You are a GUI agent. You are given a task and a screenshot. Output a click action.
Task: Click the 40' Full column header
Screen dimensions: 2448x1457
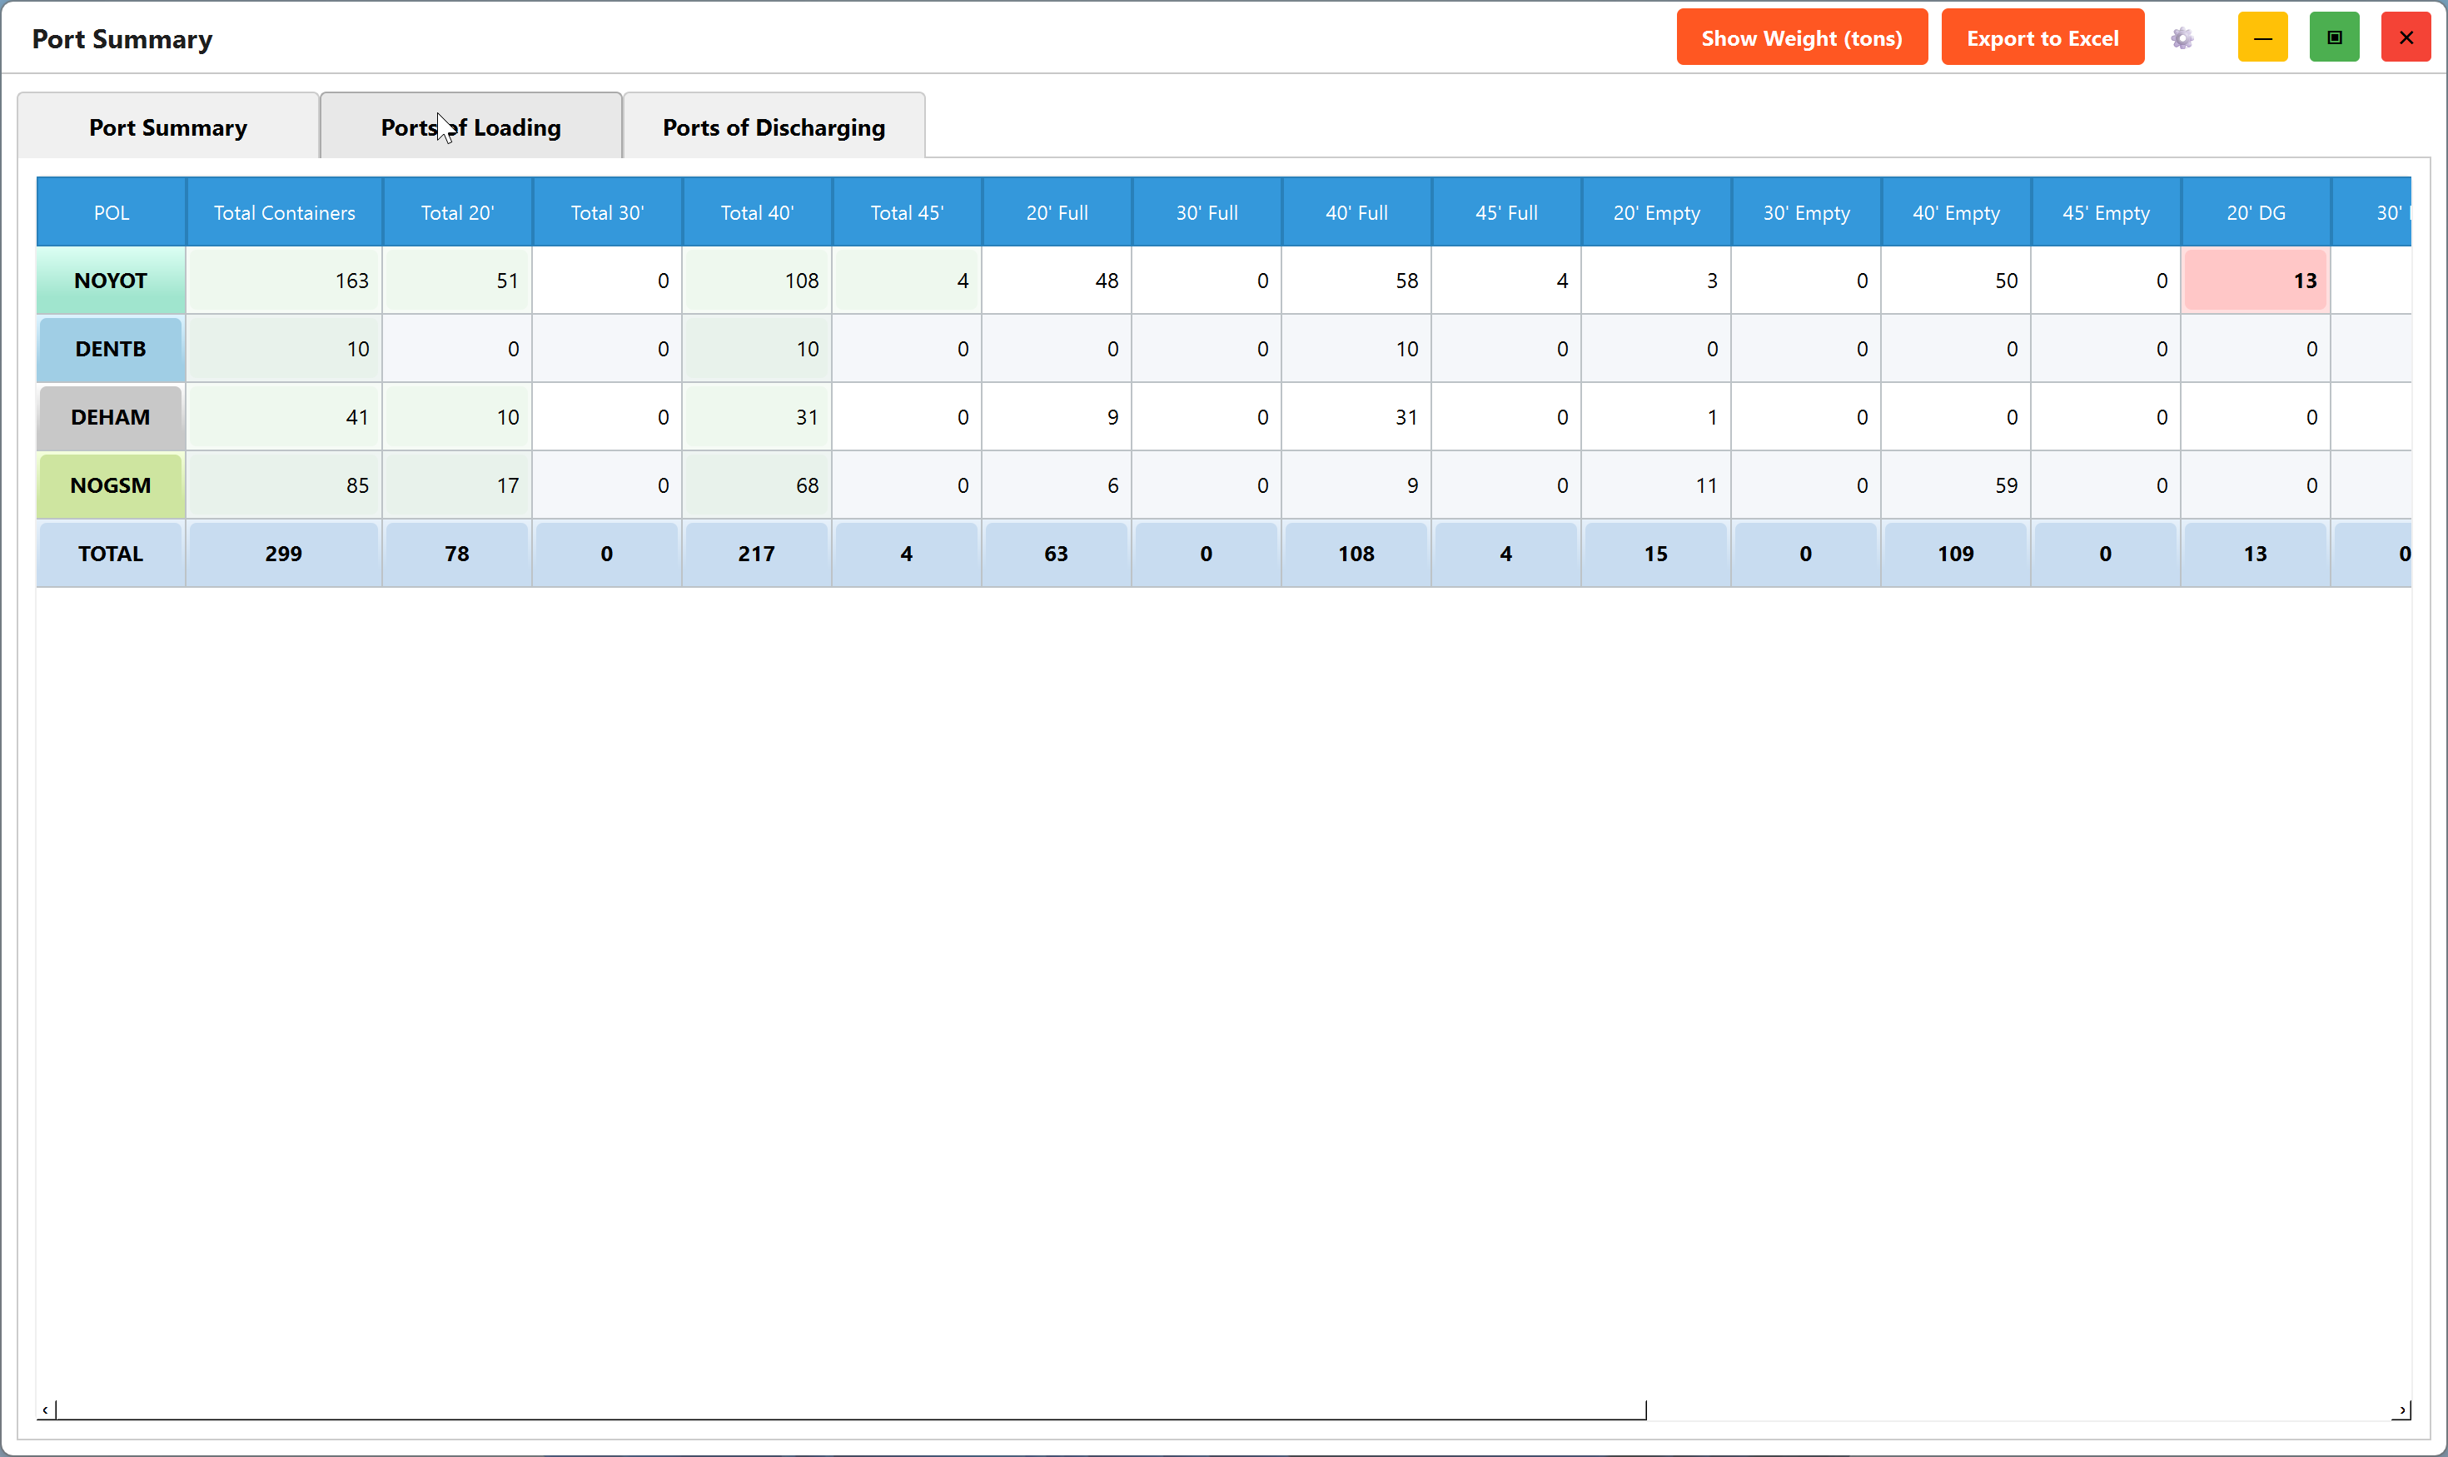[x=1356, y=212]
